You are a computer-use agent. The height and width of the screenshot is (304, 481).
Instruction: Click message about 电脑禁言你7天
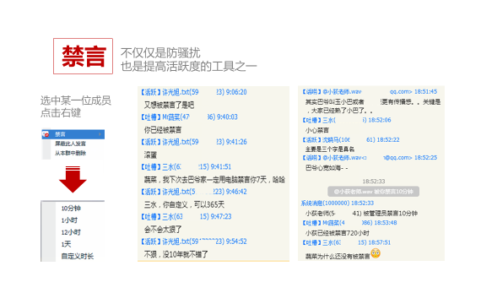[x=214, y=180]
